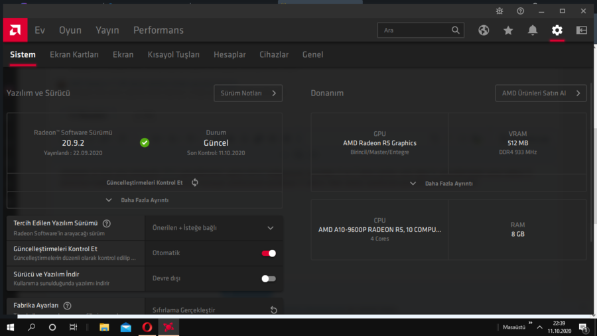Click the reset arrow icon for Sıfırlama Gerçekleştir
Viewport: 597px width, 336px height.
[273, 309]
